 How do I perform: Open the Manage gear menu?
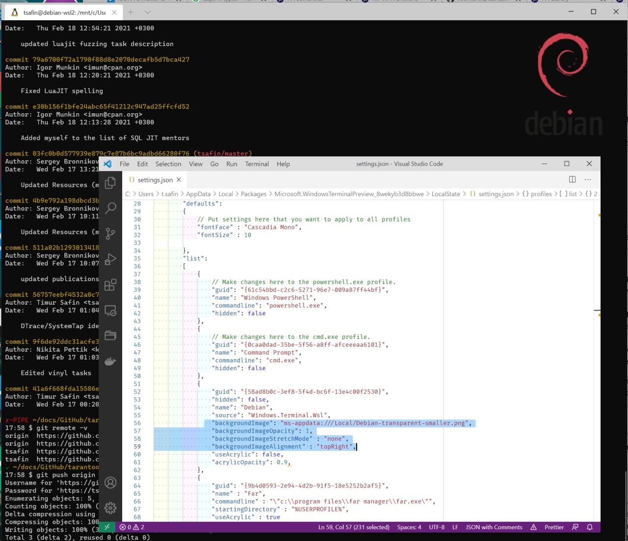[x=110, y=508]
